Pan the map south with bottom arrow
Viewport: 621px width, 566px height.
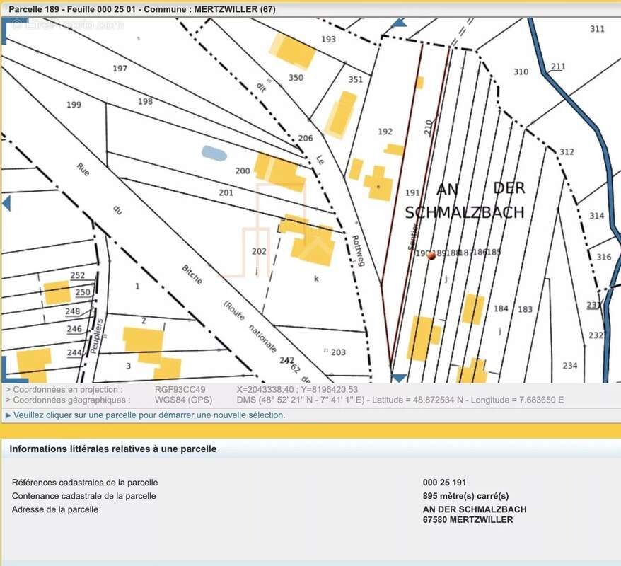point(399,378)
